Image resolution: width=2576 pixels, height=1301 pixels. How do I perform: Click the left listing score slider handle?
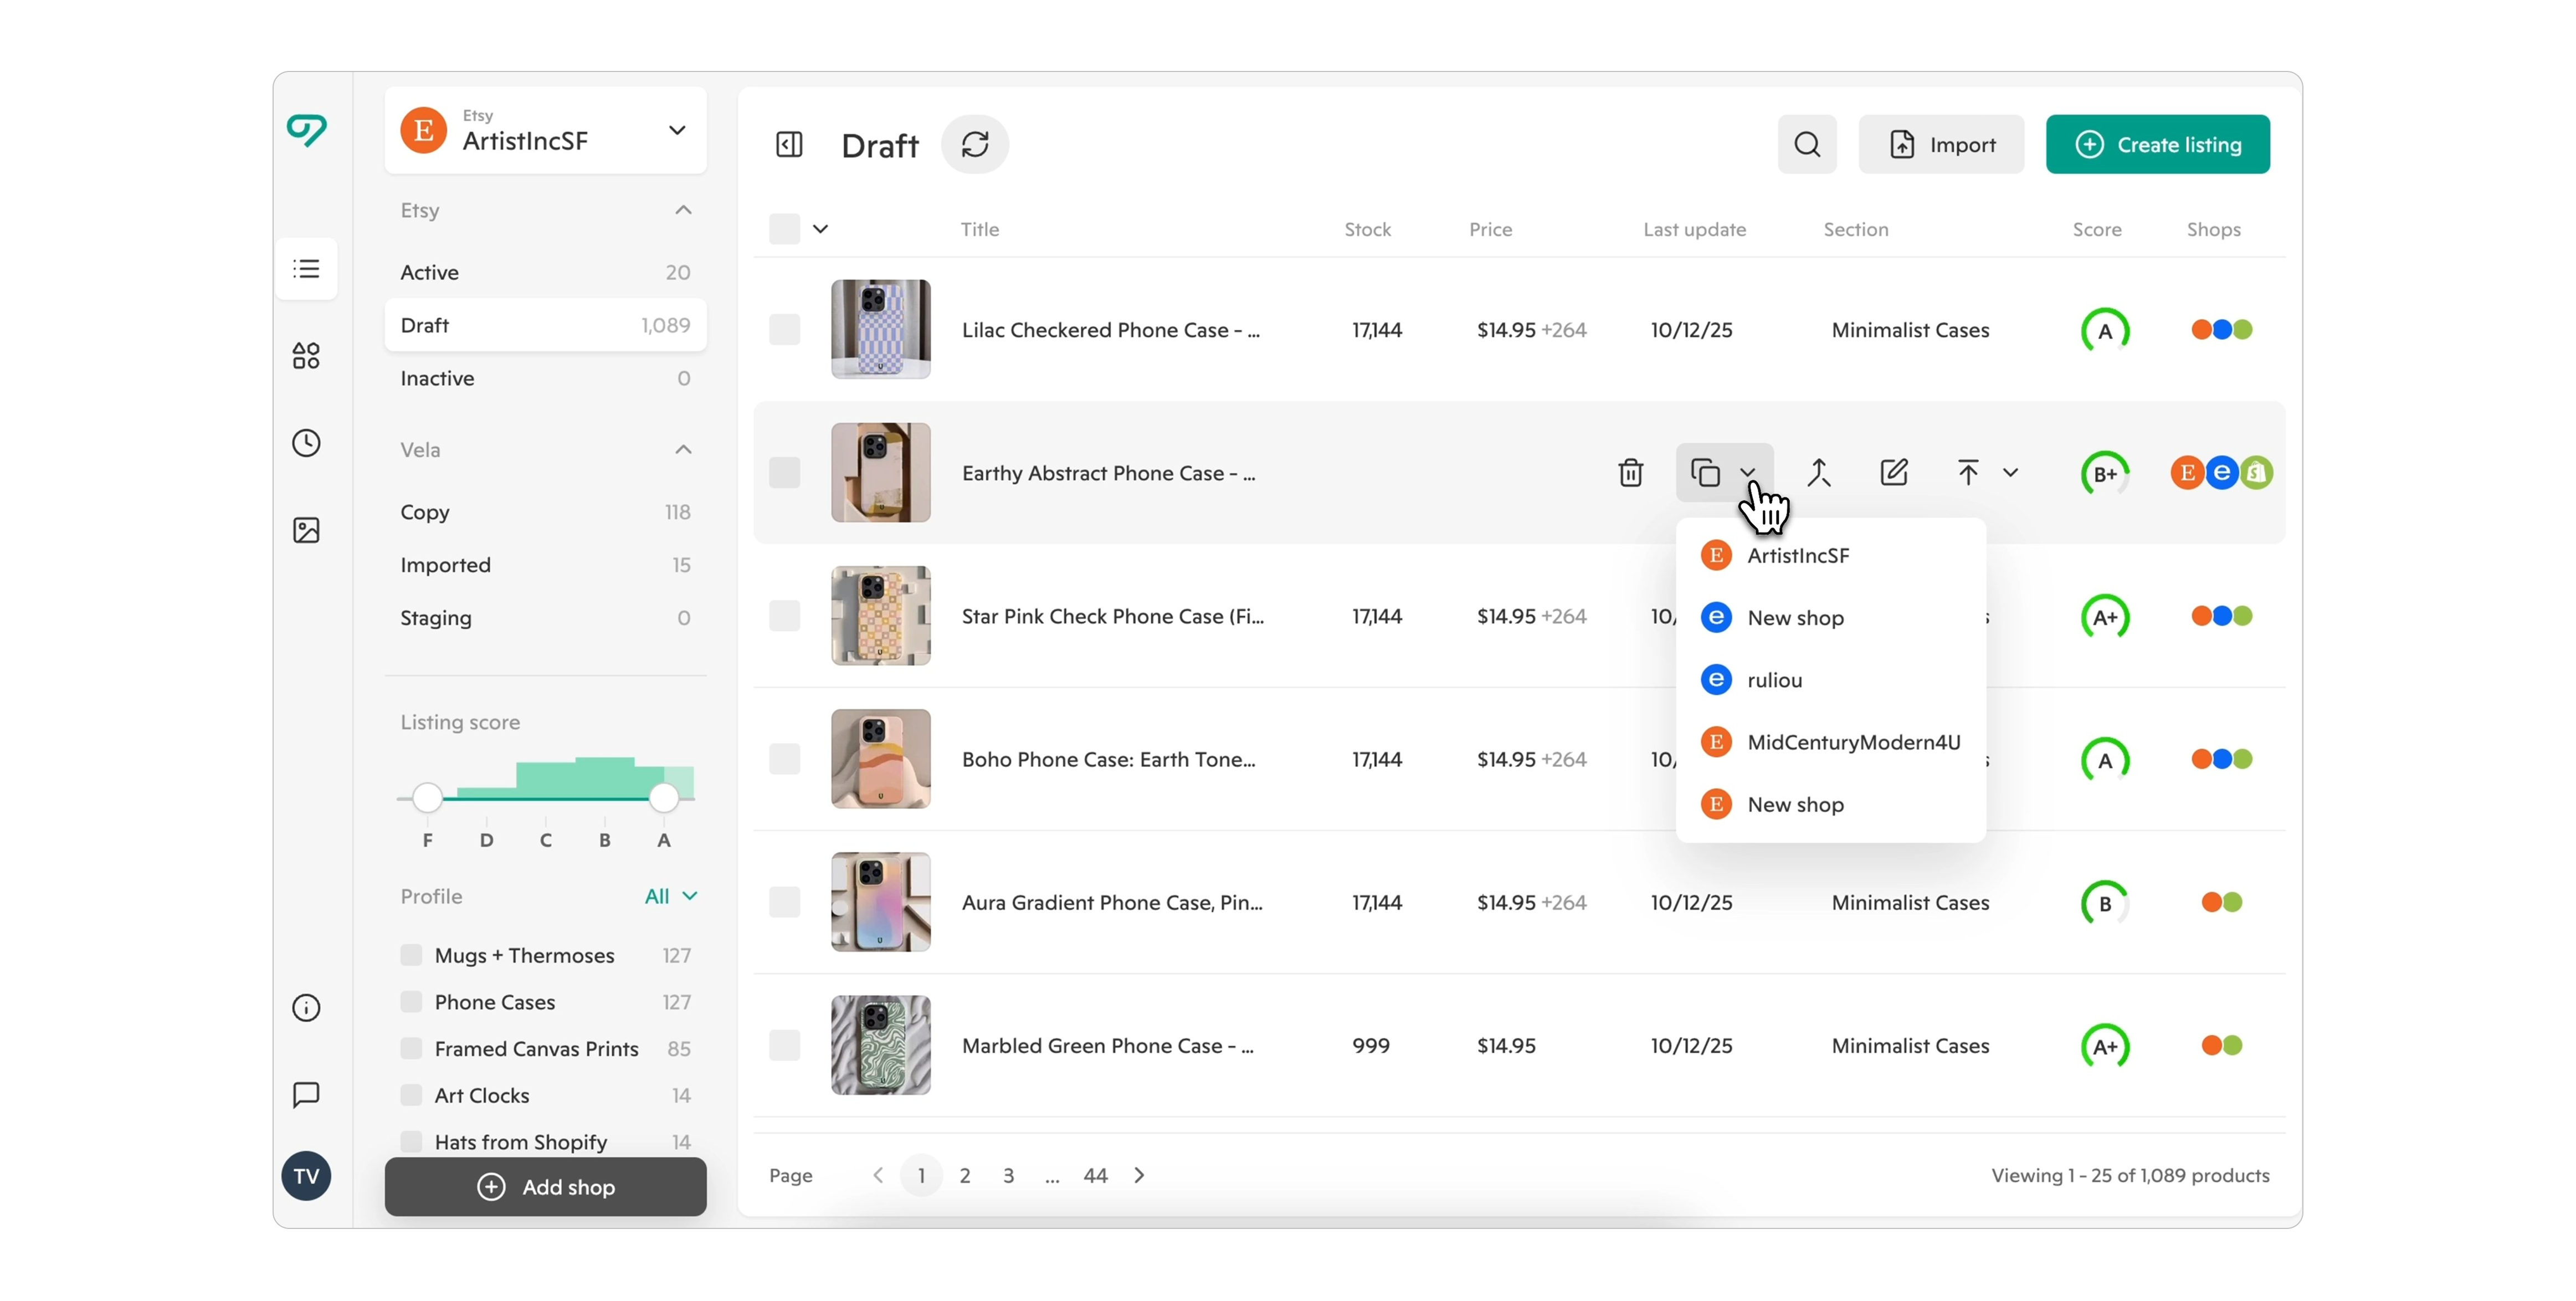coord(427,797)
